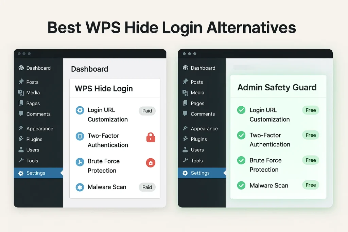Click the Tools wrench icon in the Admin Safety Guard sidebar
Image resolution: width=348 pixels, height=232 pixels.
click(x=185, y=161)
